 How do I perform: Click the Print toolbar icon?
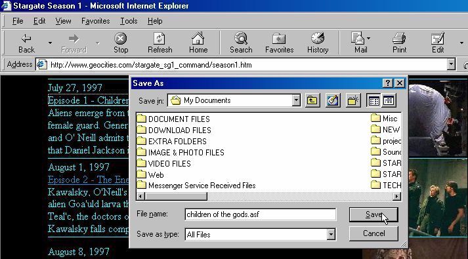pos(399,43)
